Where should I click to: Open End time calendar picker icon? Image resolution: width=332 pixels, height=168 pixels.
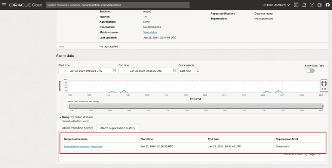(175, 71)
